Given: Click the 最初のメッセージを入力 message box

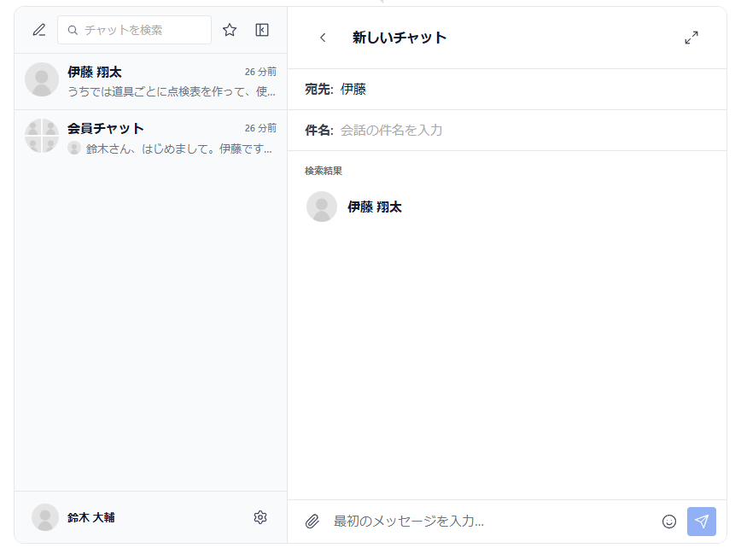Looking at the screenshot, I should tap(492, 522).
